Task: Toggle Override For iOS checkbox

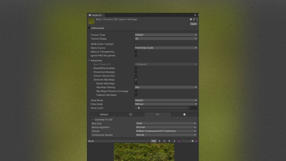Action: tap(93, 119)
